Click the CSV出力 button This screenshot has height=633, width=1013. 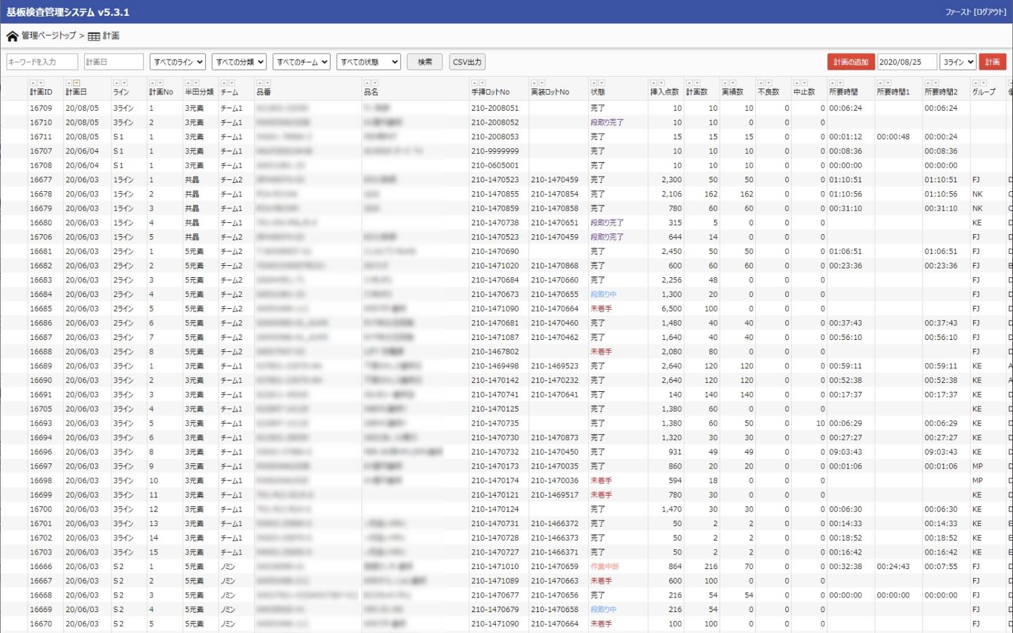pyautogui.click(x=467, y=62)
